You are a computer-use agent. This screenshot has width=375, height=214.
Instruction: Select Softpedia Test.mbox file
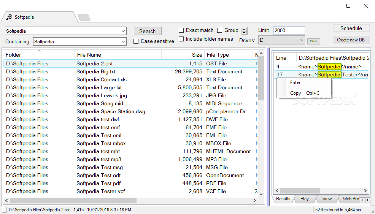131,143
